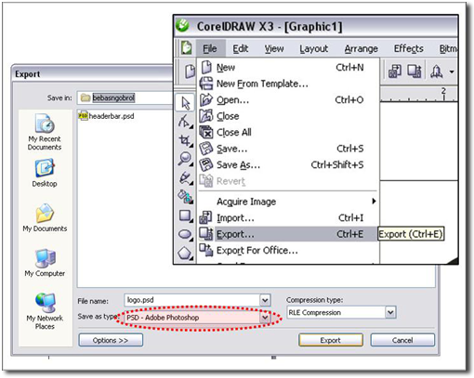Select the Polygon tool
This screenshot has height=378, width=474.
coord(185,253)
